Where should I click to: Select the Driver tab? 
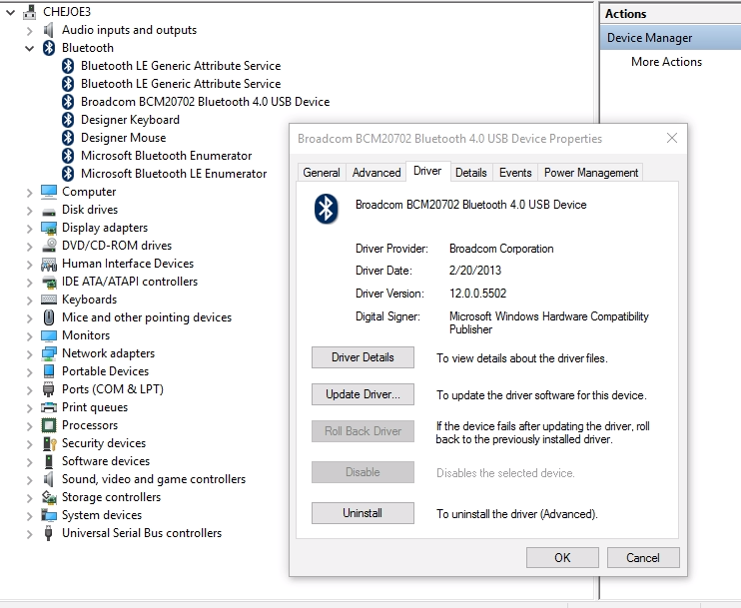[427, 171]
